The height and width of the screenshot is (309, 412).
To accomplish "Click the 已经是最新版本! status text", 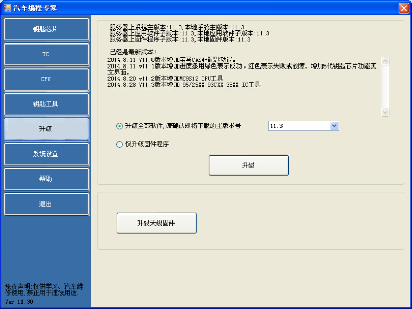I will pyautogui.click(x=133, y=52).
